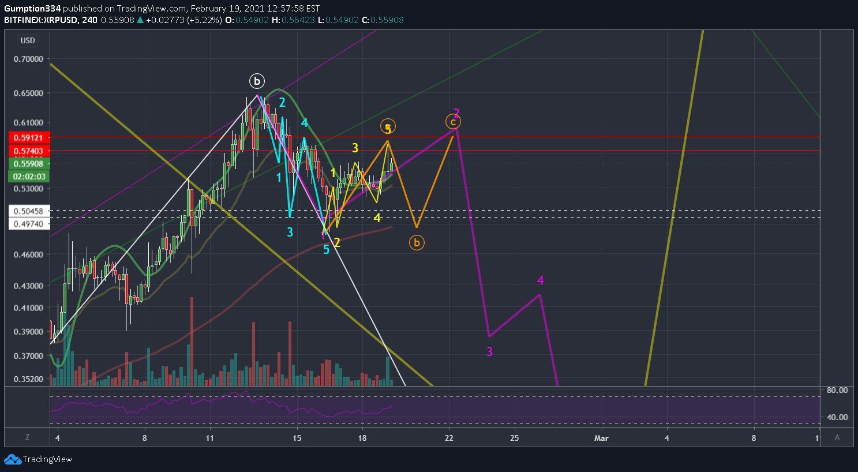Click the orange circled 5 wave label
The width and height of the screenshot is (858, 472).
point(388,127)
